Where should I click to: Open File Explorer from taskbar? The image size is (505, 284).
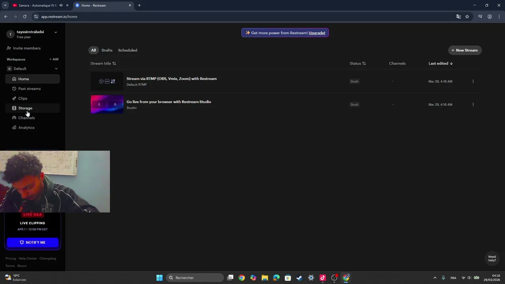tap(265, 278)
